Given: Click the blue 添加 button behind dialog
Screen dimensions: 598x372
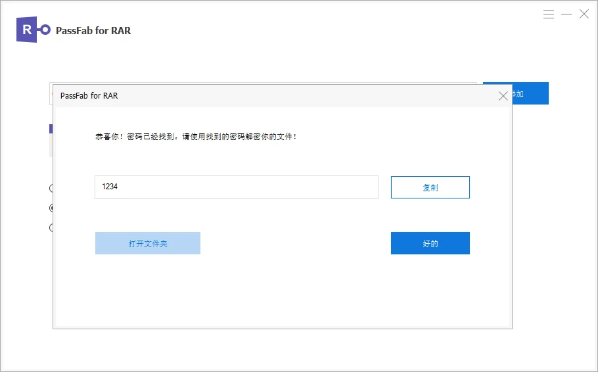Looking at the screenshot, I should coord(530,93).
